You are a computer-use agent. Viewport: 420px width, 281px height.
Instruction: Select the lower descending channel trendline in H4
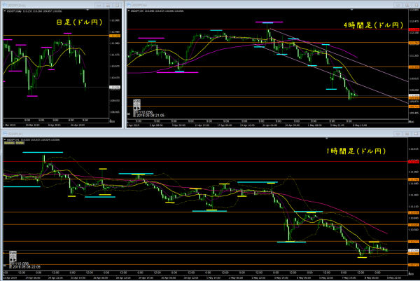click(x=331, y=74)
